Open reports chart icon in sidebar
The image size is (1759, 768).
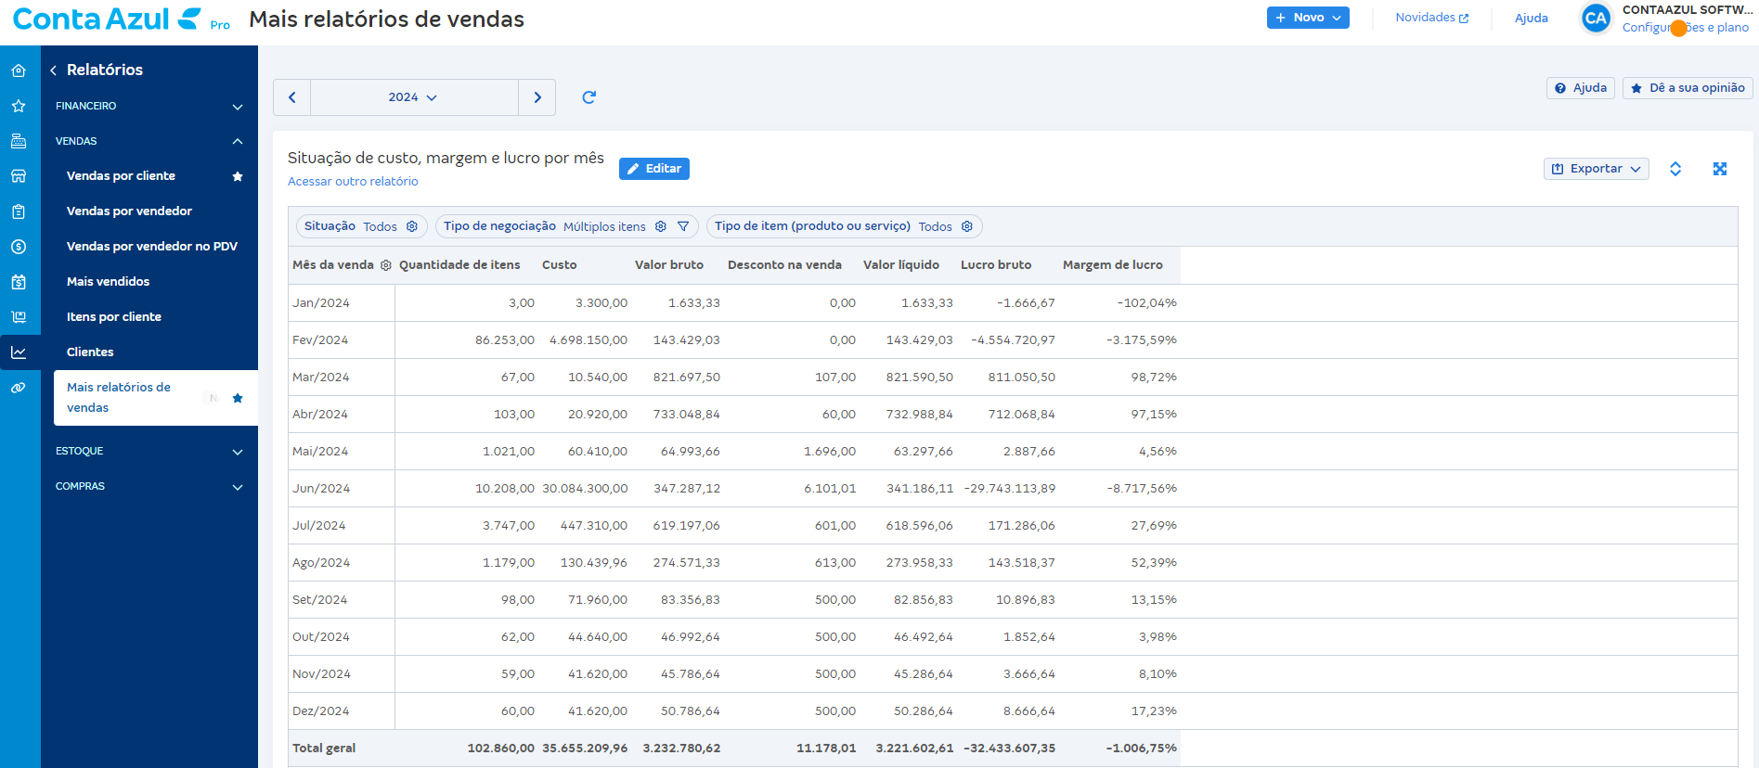(19, 352)
